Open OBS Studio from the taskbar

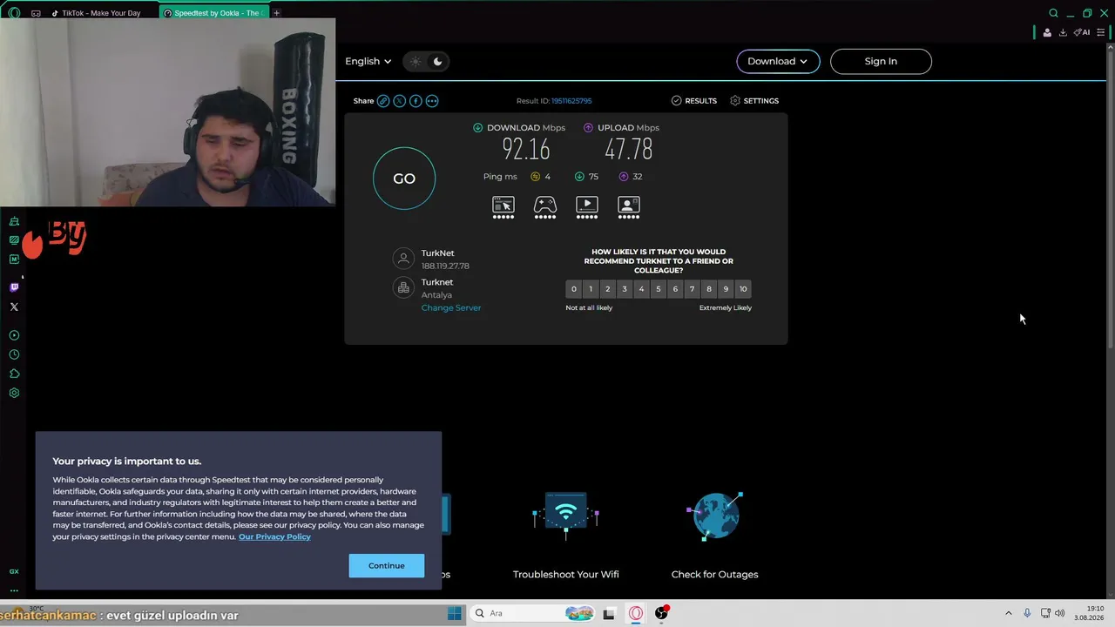click(x=661, y=613)
